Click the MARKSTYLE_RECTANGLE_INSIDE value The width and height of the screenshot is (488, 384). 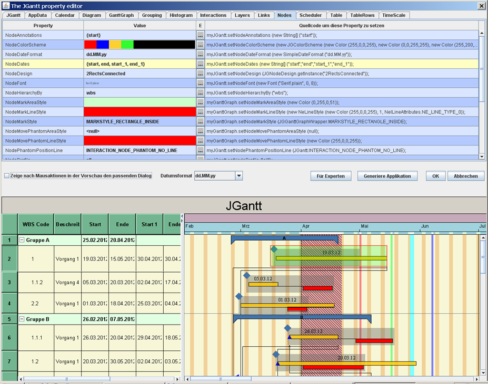pos(123,122)
